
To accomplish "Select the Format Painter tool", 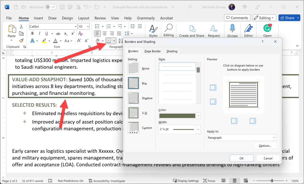I will click(x=21, y=40).
